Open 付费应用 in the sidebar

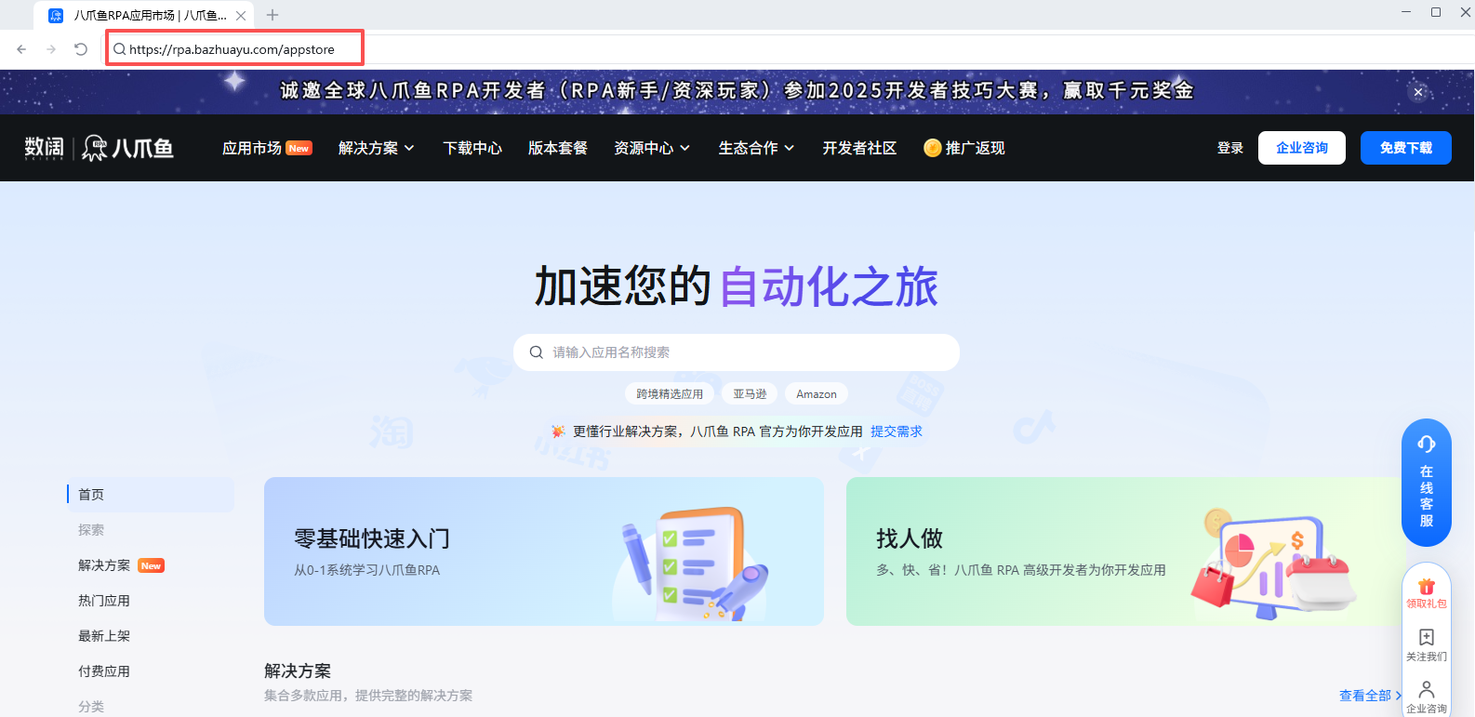pos(104,671)
